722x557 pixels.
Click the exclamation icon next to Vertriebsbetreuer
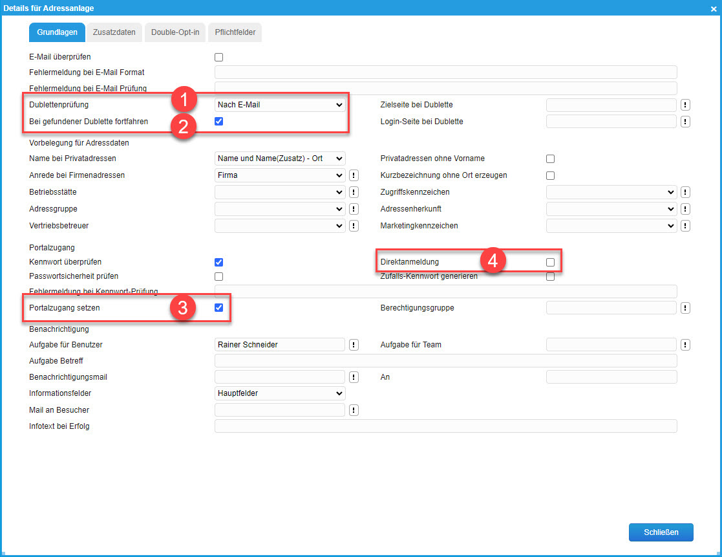pyautogui.click(x=354, y=226)
